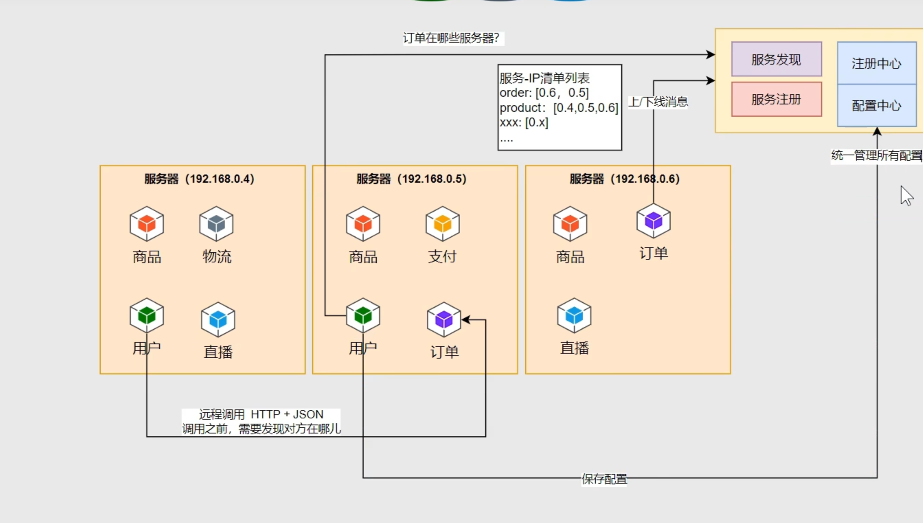Select 商品 red cube in server 192.168.0.5
This screenshot has height=523, width=923.
tap(363, 223)
